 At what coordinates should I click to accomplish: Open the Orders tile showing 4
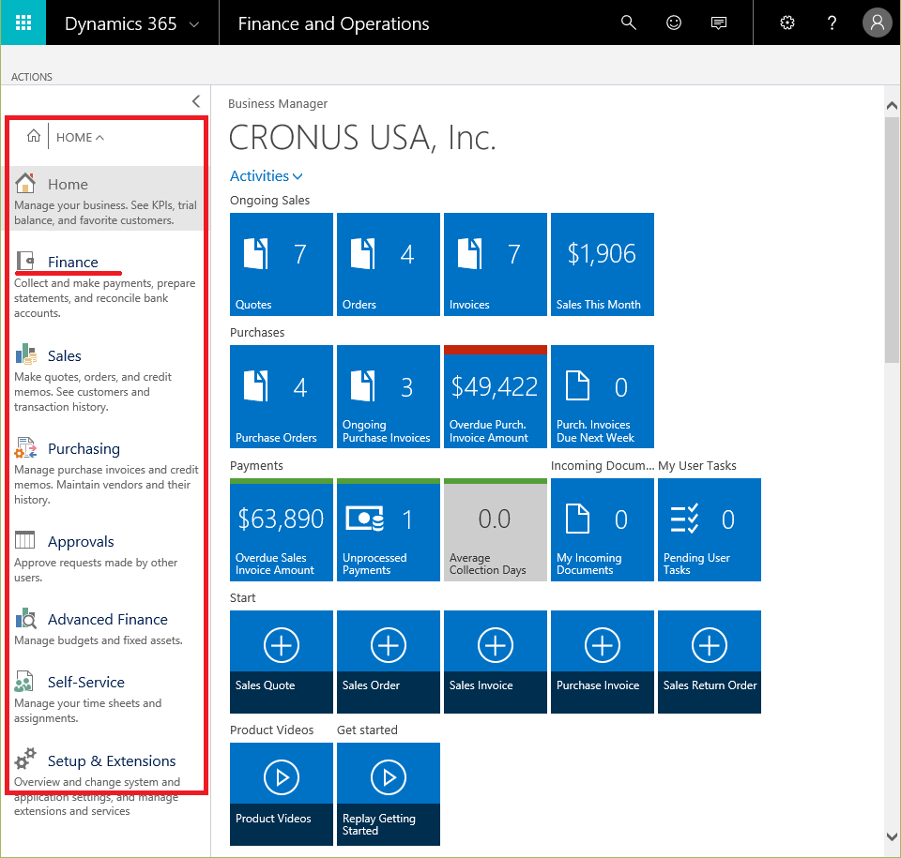389,264
